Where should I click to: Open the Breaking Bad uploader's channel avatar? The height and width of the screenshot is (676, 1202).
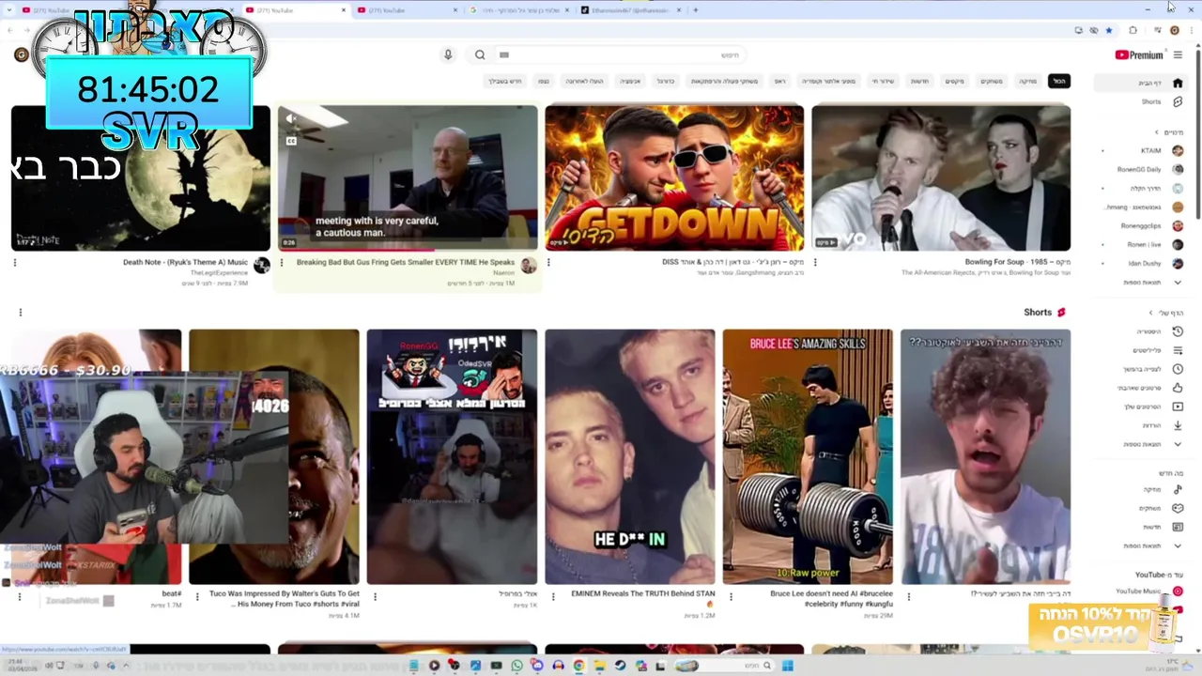click(x=529, y=266)
